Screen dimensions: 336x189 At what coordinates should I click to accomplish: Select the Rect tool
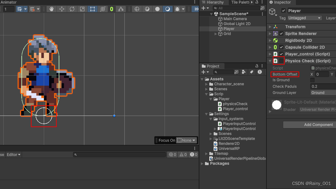[93, 9]
